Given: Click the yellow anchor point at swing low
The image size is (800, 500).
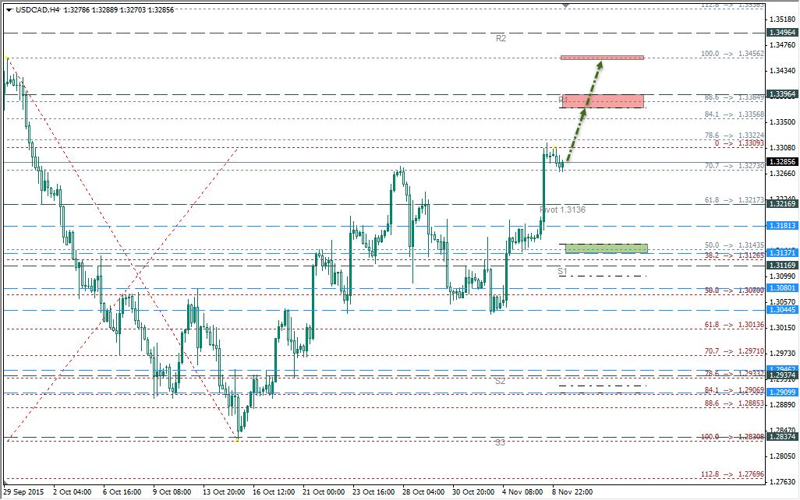Looking at the screenshot, I should 238,438.
